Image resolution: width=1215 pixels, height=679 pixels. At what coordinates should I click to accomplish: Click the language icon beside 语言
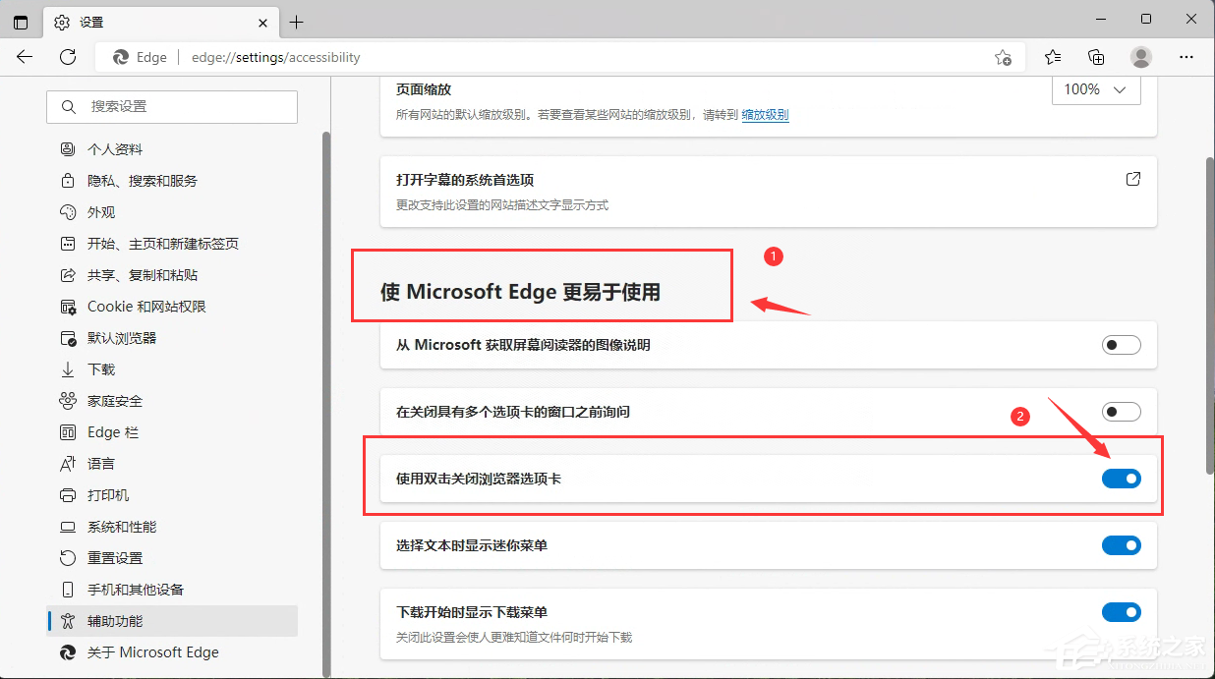coord(68,464)
